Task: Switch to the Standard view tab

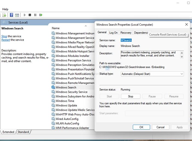Action: (x=23, y=132)
